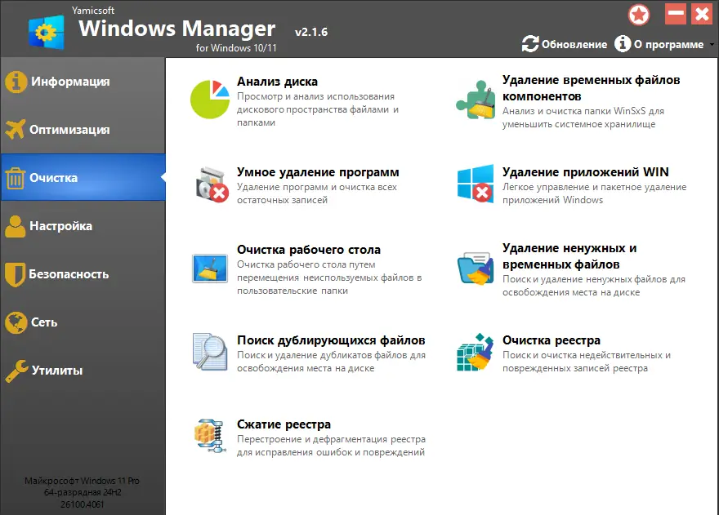Click the О программе info icon
Viewport: 719px width, 515px height.
623,44
